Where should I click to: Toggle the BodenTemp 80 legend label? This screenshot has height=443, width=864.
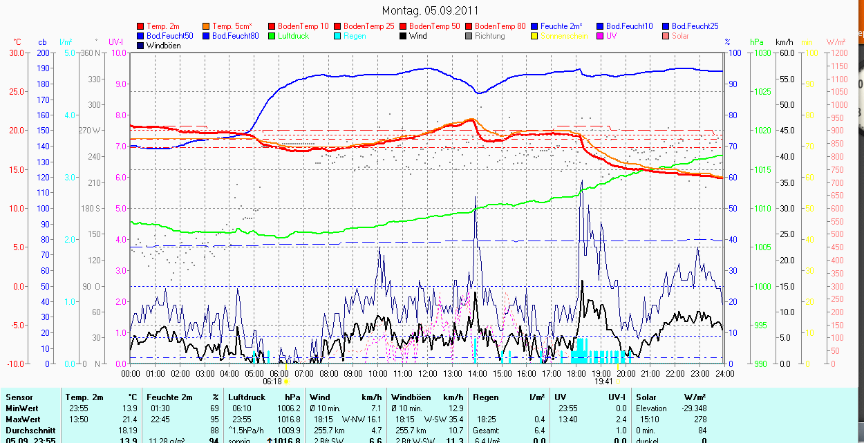click(501, 26)
